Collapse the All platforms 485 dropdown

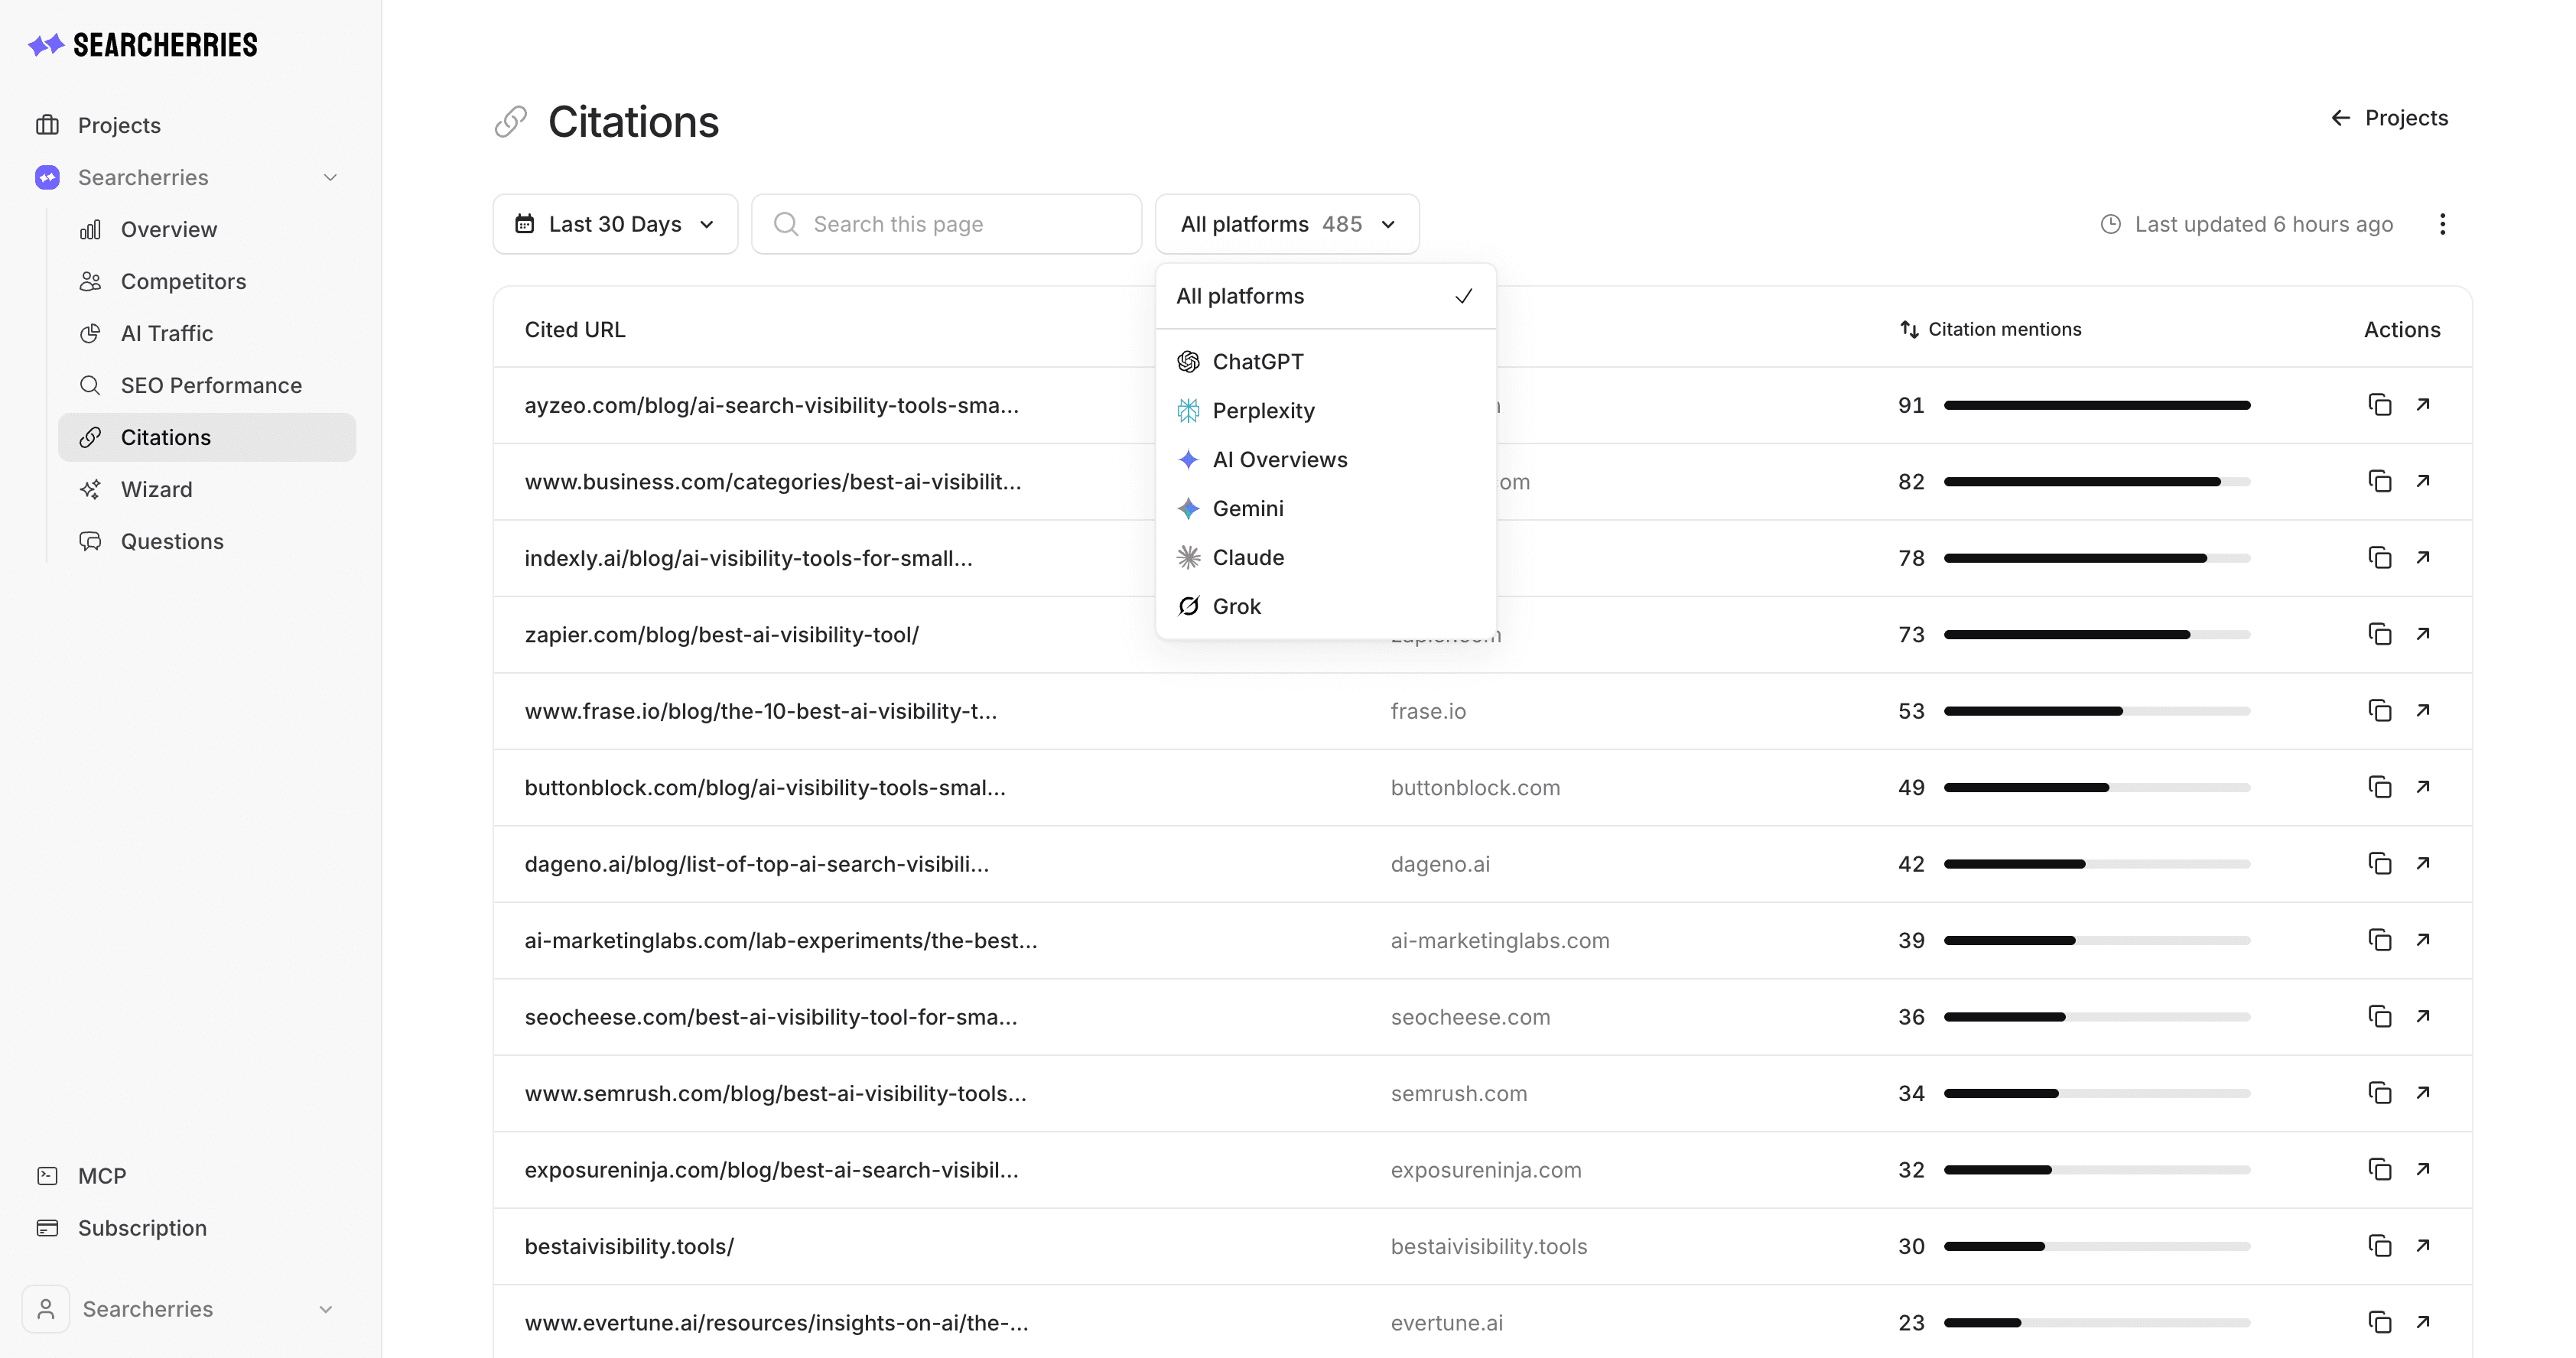tap(1287, 224)
